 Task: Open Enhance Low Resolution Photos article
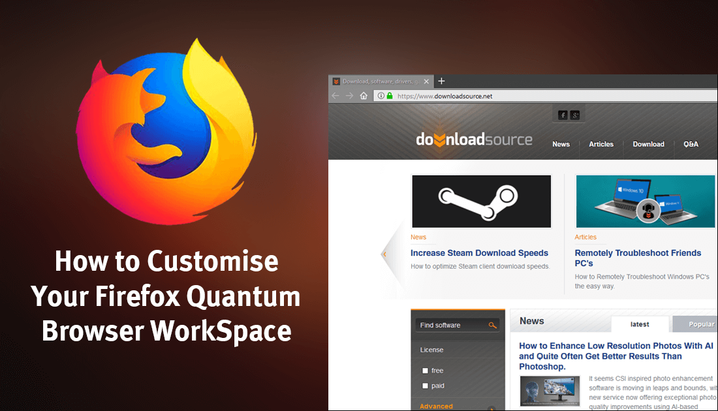tap(616, 356)
